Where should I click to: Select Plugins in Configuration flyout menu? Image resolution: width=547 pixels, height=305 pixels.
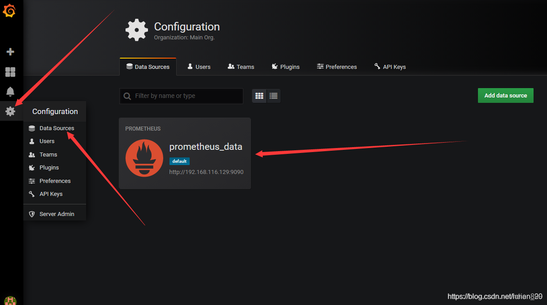point(55,168)
